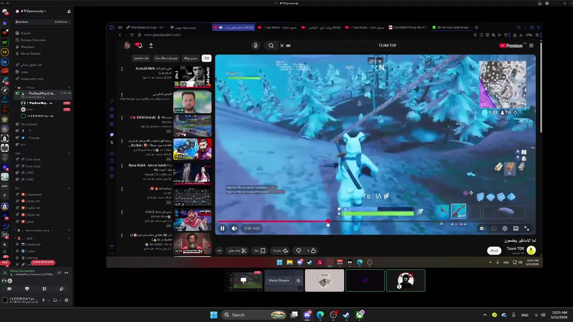Dislike the video with thumbs-down icon

299,251
